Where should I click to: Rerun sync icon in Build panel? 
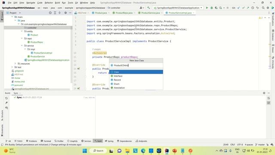[6, 98]
